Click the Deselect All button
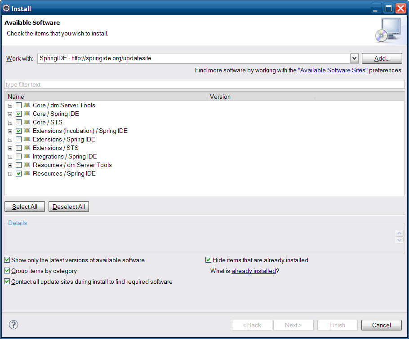Viewport: 409px width, 339px height. 69,207
